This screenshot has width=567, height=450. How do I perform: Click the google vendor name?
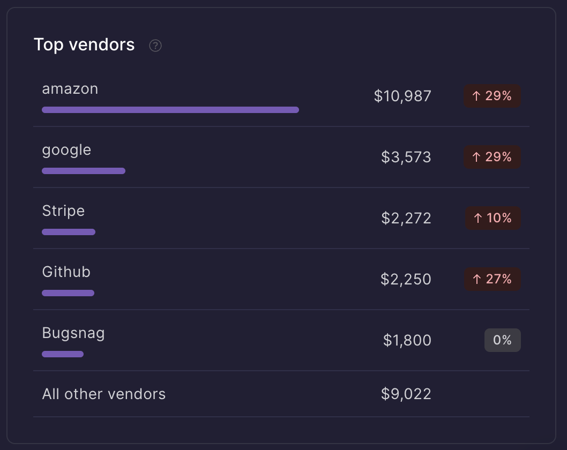(x=66, y=150)
